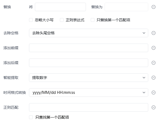Screen dimensions: 157x126
Task: Remove the 替换 rule with minus icon
Action: 154,7
